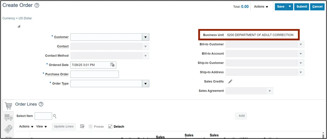This screenshot has height=139, width=327.
Task: Expand the Order Type dropdown arrow
Action: (145, 84)
